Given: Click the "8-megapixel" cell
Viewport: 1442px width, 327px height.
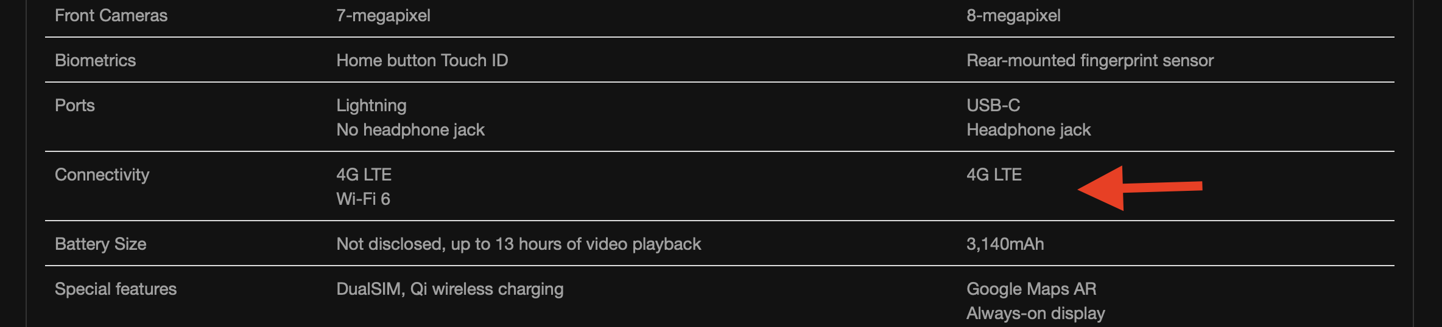Looking at the screenshot, I should pos(1013,16).
